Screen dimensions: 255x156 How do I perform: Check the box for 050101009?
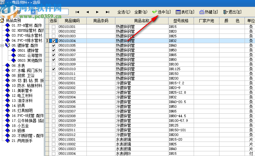click(x=53, y=64)
